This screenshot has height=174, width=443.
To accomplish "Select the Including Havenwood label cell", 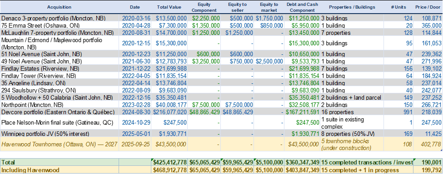I will (60, 170).
